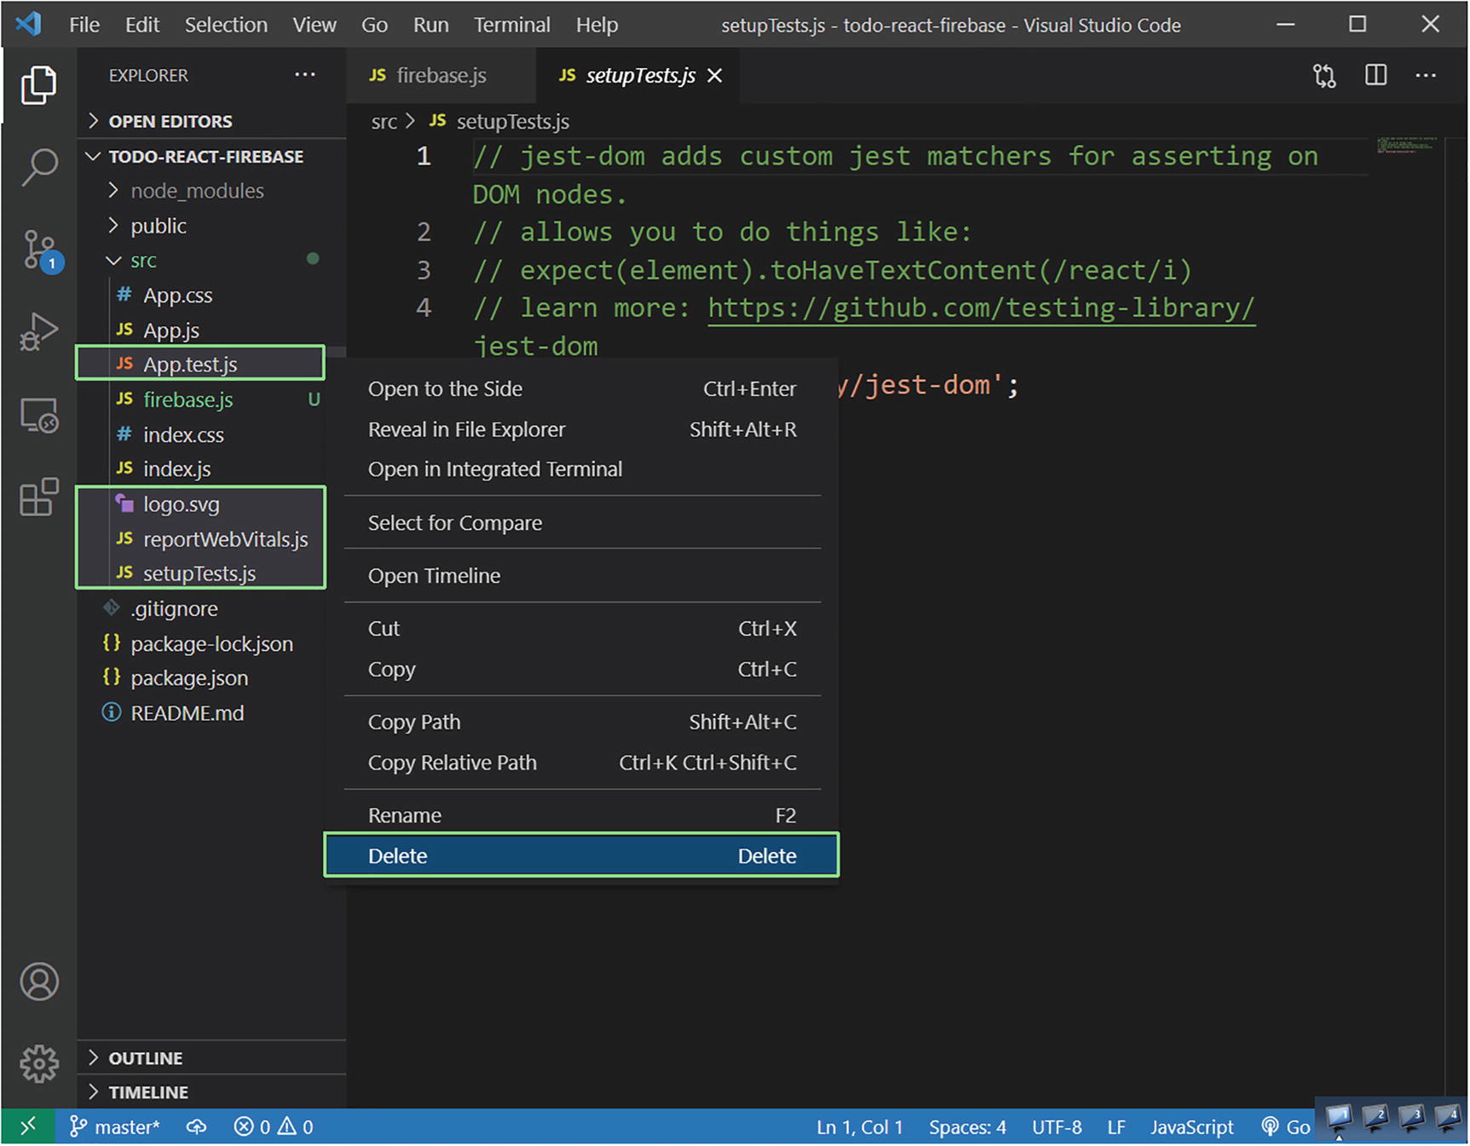The height and width of the screenshot is (1146, 1470).
Task: Expand the node_modules folder
Action: pos(197,191)
